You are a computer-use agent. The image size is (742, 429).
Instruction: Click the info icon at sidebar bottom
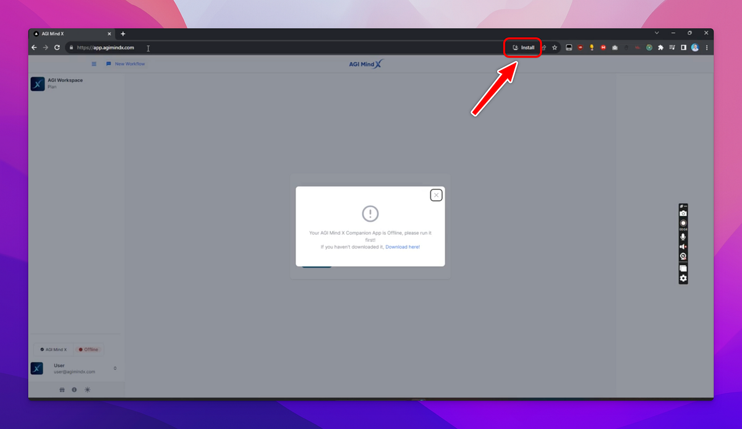tap(74, 390)
